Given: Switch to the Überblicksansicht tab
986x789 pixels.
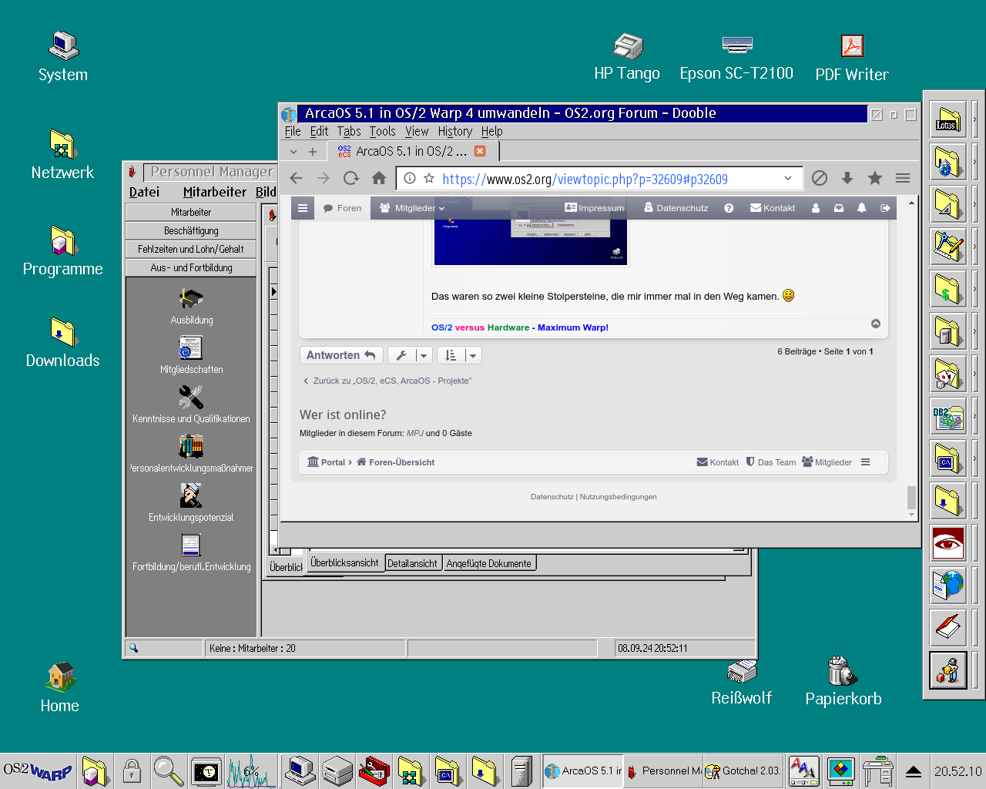Looking at the screenshot, I should point(344,563).
